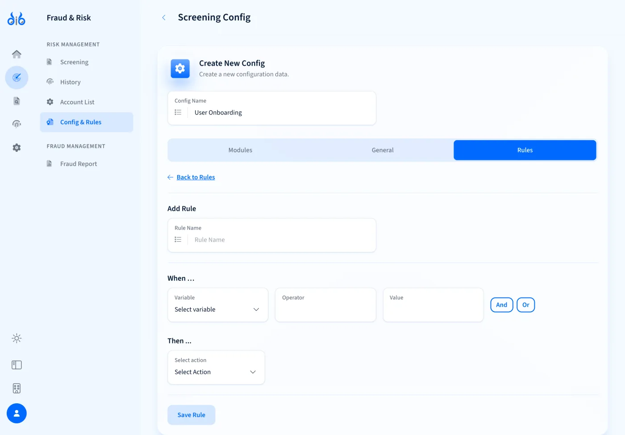The image size is (625, 435).
Task: Click the Or condition button
Action: [526, 305]
